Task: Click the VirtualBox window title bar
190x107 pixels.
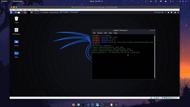Action: coord(95,7)
